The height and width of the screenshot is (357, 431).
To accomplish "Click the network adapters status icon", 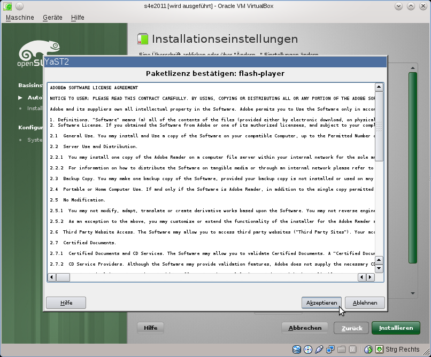I will click(330, 350).
